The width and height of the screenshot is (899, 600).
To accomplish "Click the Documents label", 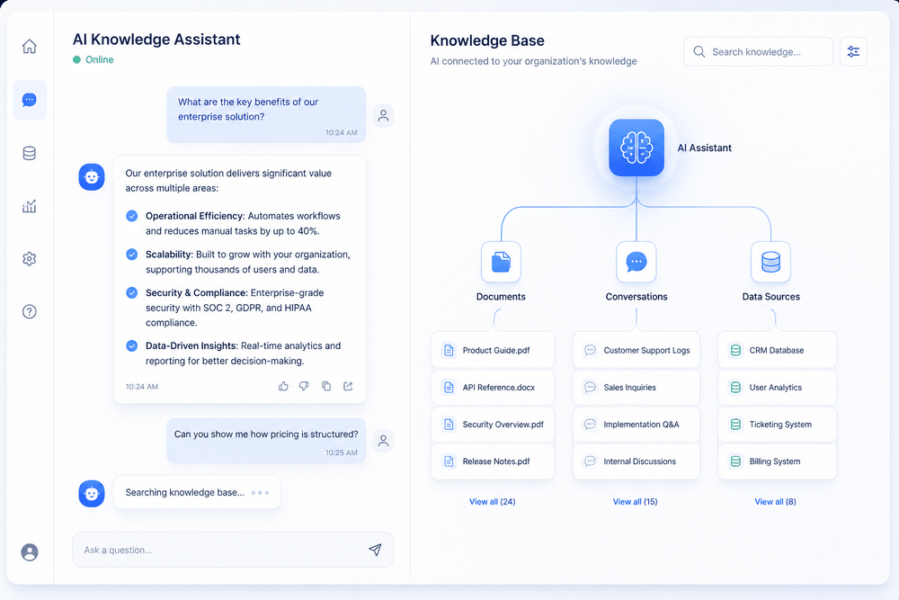I will click(x=501, y=297).
